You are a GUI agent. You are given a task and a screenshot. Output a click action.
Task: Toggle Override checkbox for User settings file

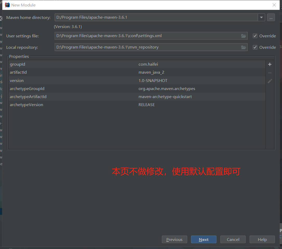[255, 36]
